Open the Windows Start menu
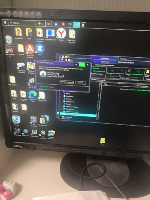150x200 pixels. tap(5, 22)
